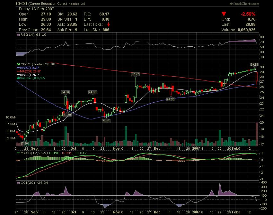Image resolution: width=273 pixels, height=215 pixels.
Task: Click the blue MA(50) legend line swatch
Action: [x=18, y=68]
